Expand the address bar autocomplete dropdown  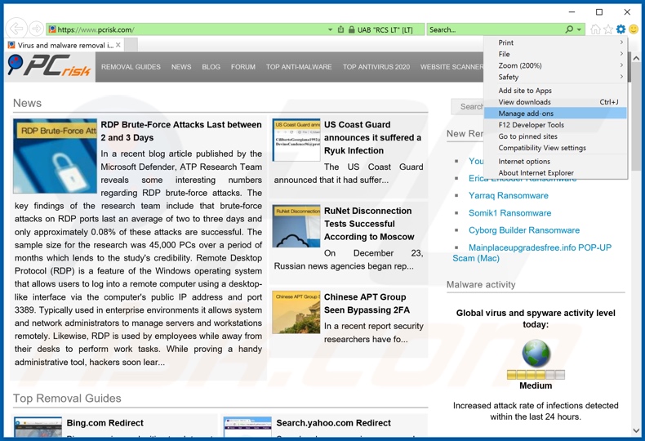(330, 29)
